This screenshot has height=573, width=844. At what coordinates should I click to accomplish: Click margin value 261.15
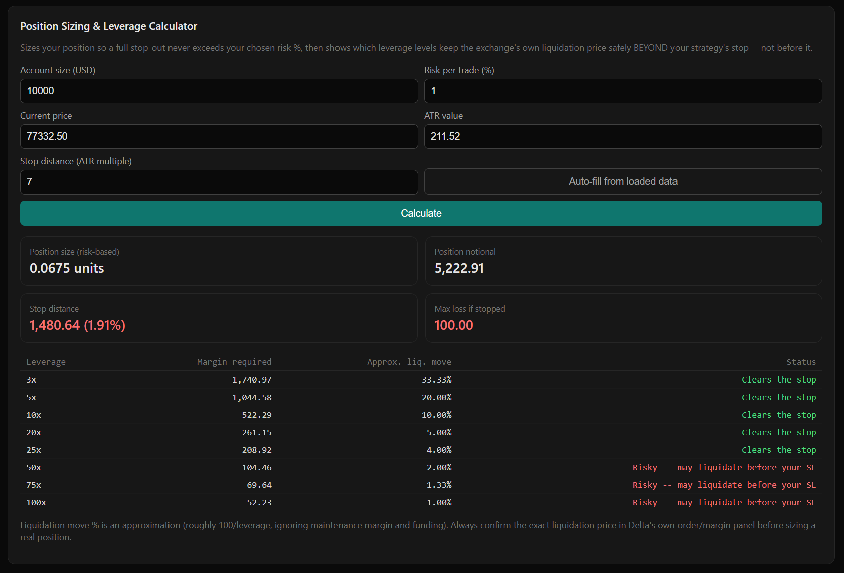tap(257, 432)
